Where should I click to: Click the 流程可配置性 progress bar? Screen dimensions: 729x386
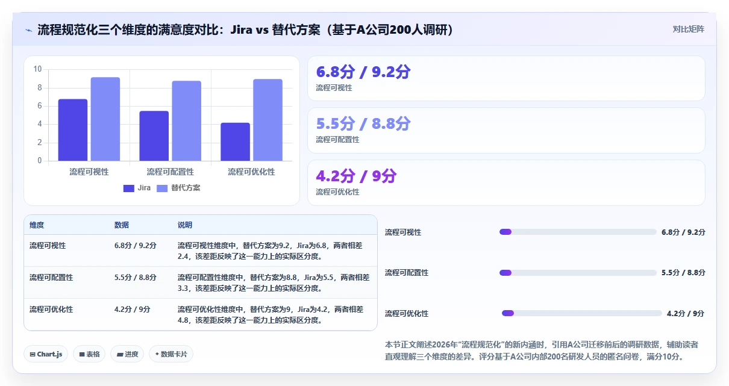point(578,273)
